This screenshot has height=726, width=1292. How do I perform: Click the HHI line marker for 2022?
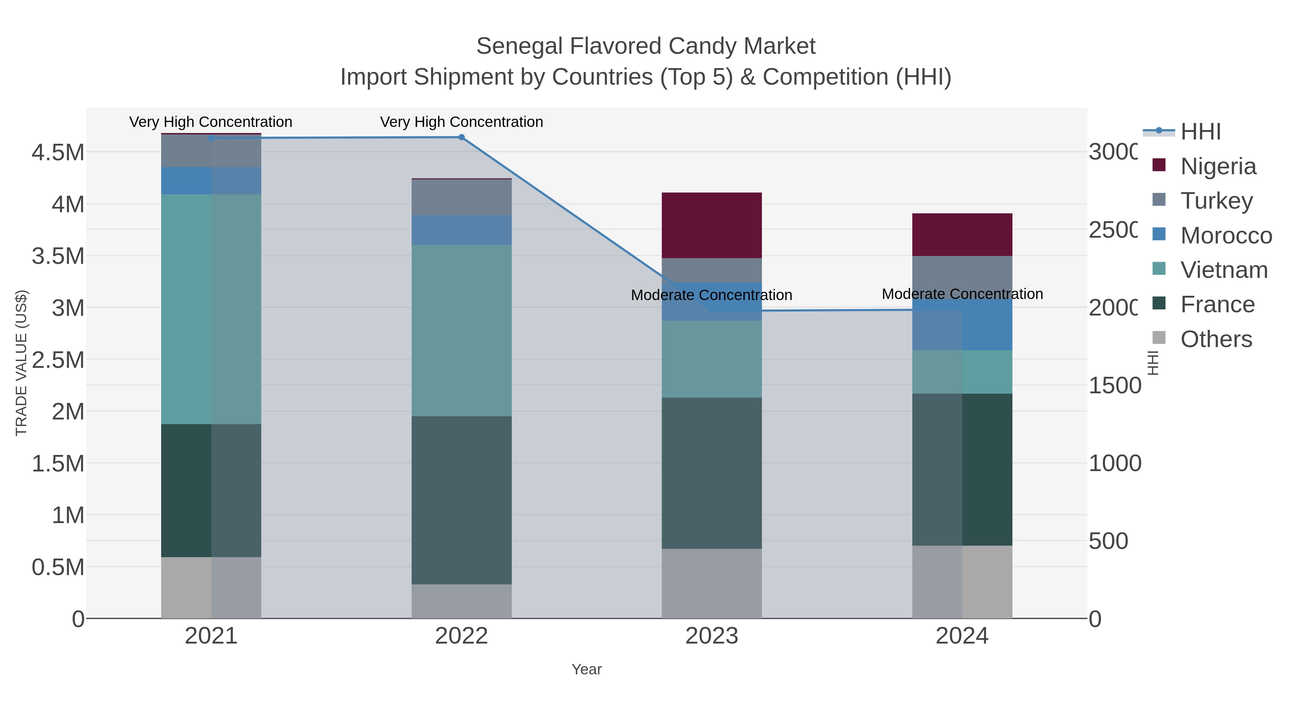click(462, 137)
